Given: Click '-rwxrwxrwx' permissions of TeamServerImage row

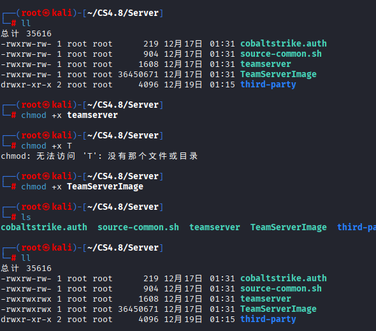Looking at the screenshot, I should click(26, 309).
